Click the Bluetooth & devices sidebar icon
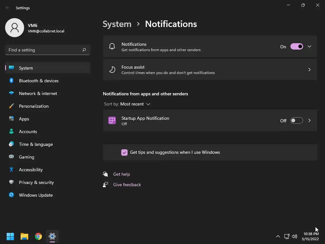Viewport: 325px width, 244px height. pos(11,81)
